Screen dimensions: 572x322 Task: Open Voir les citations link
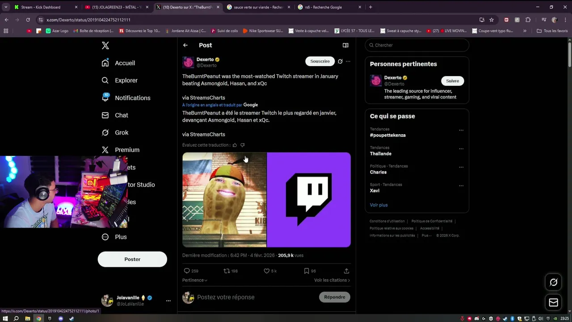pos(332,280)
